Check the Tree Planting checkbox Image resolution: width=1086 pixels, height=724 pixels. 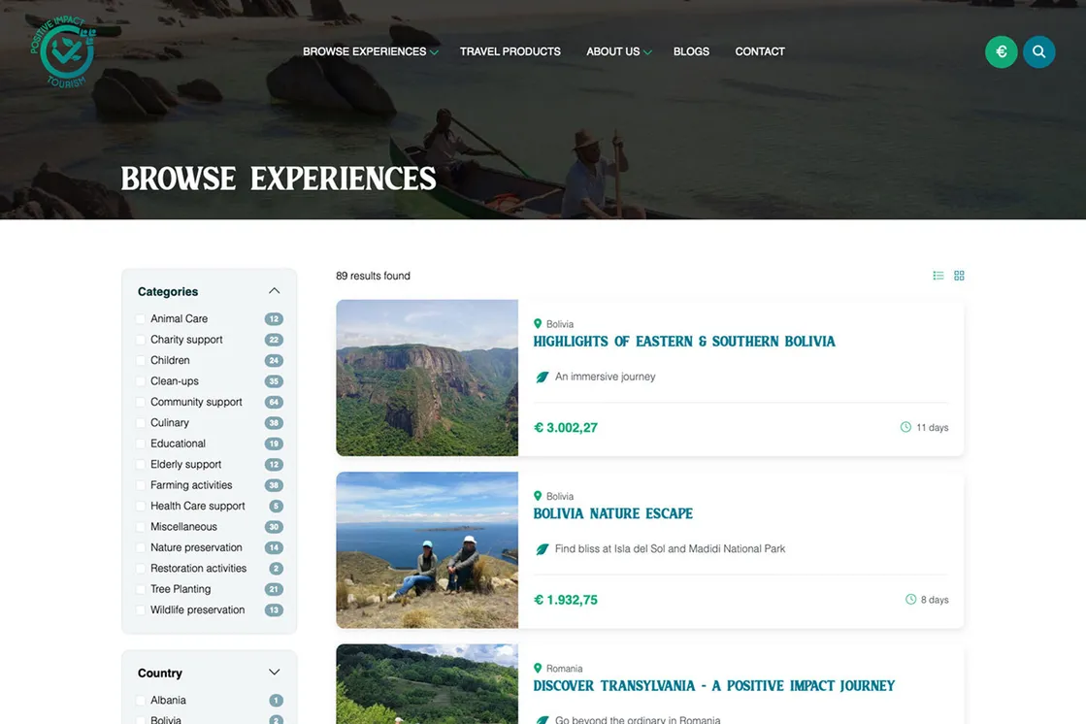[141, 588]
